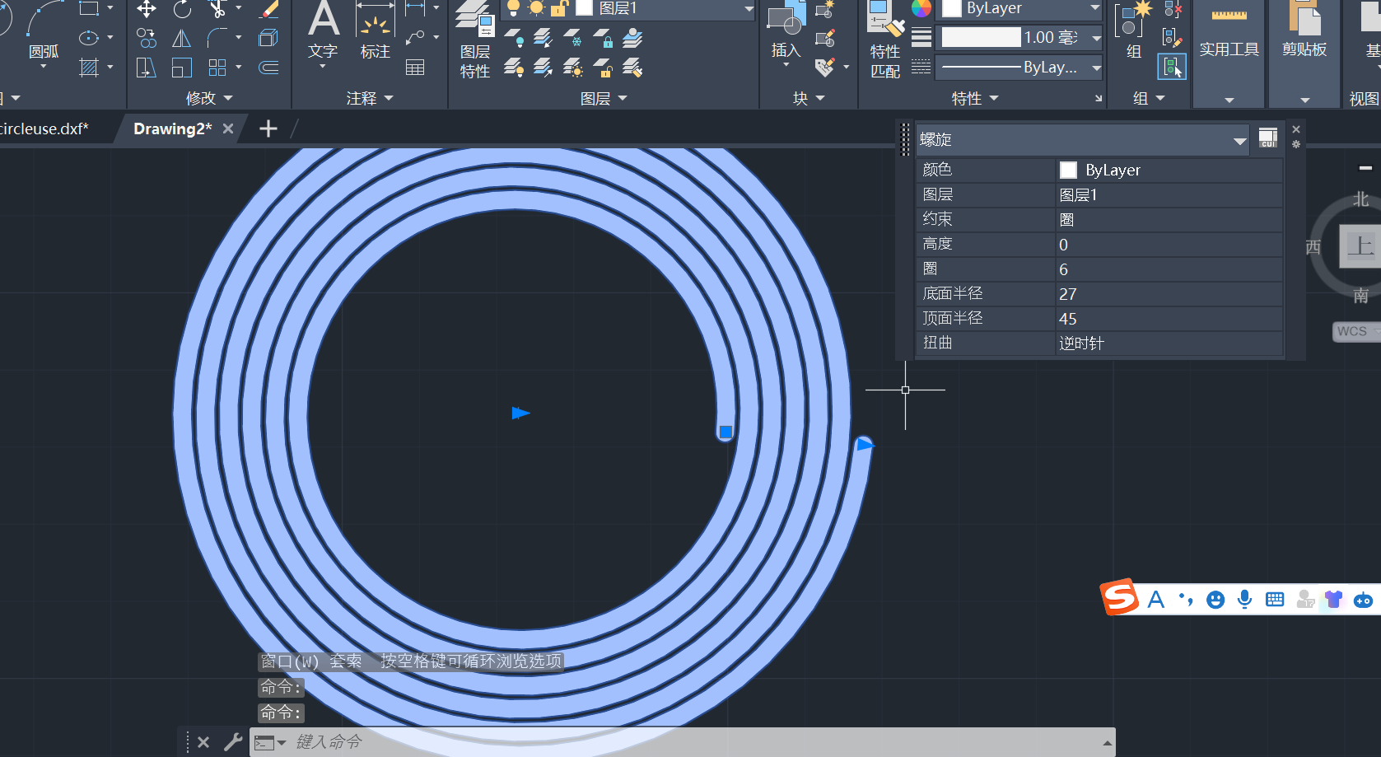1381x757 pixels.
Task: Open the lineweight 1.00 毫米 dropdown
Action: (1096, 38)
